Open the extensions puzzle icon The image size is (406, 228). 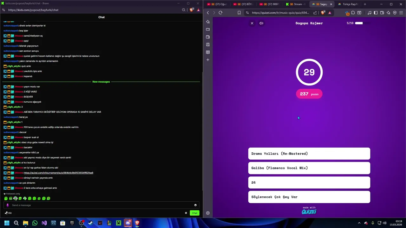(353, 13)
